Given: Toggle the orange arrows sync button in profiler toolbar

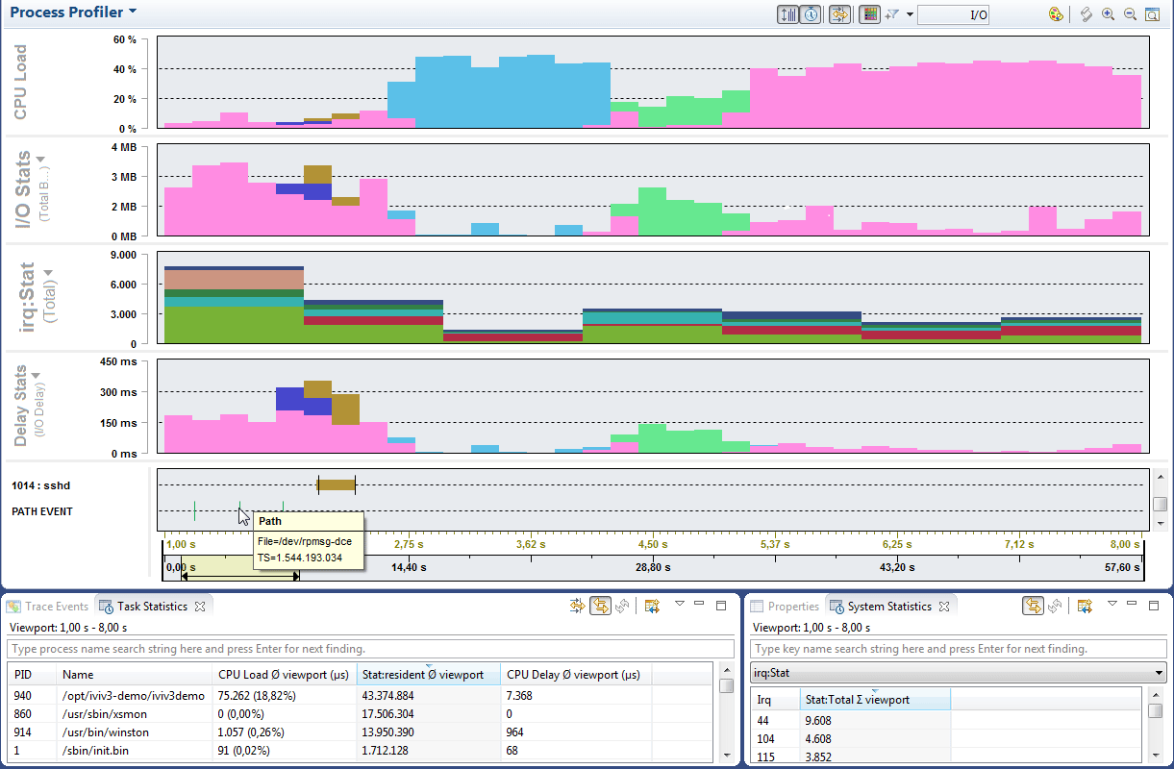Looking at the screenshot, I should click(x=839, y=14).
